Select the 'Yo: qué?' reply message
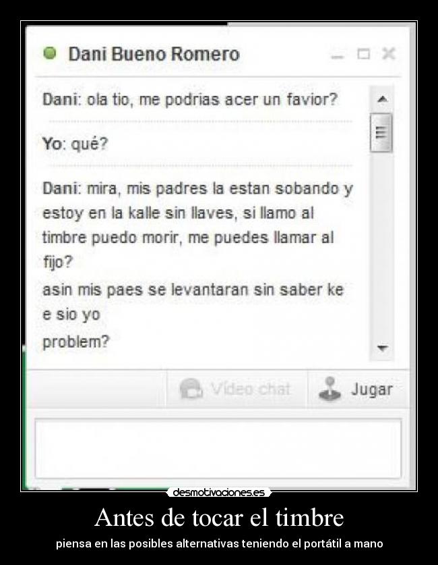Image resolution: width=438 pixels, height=565 pixels. click(75, 144)
